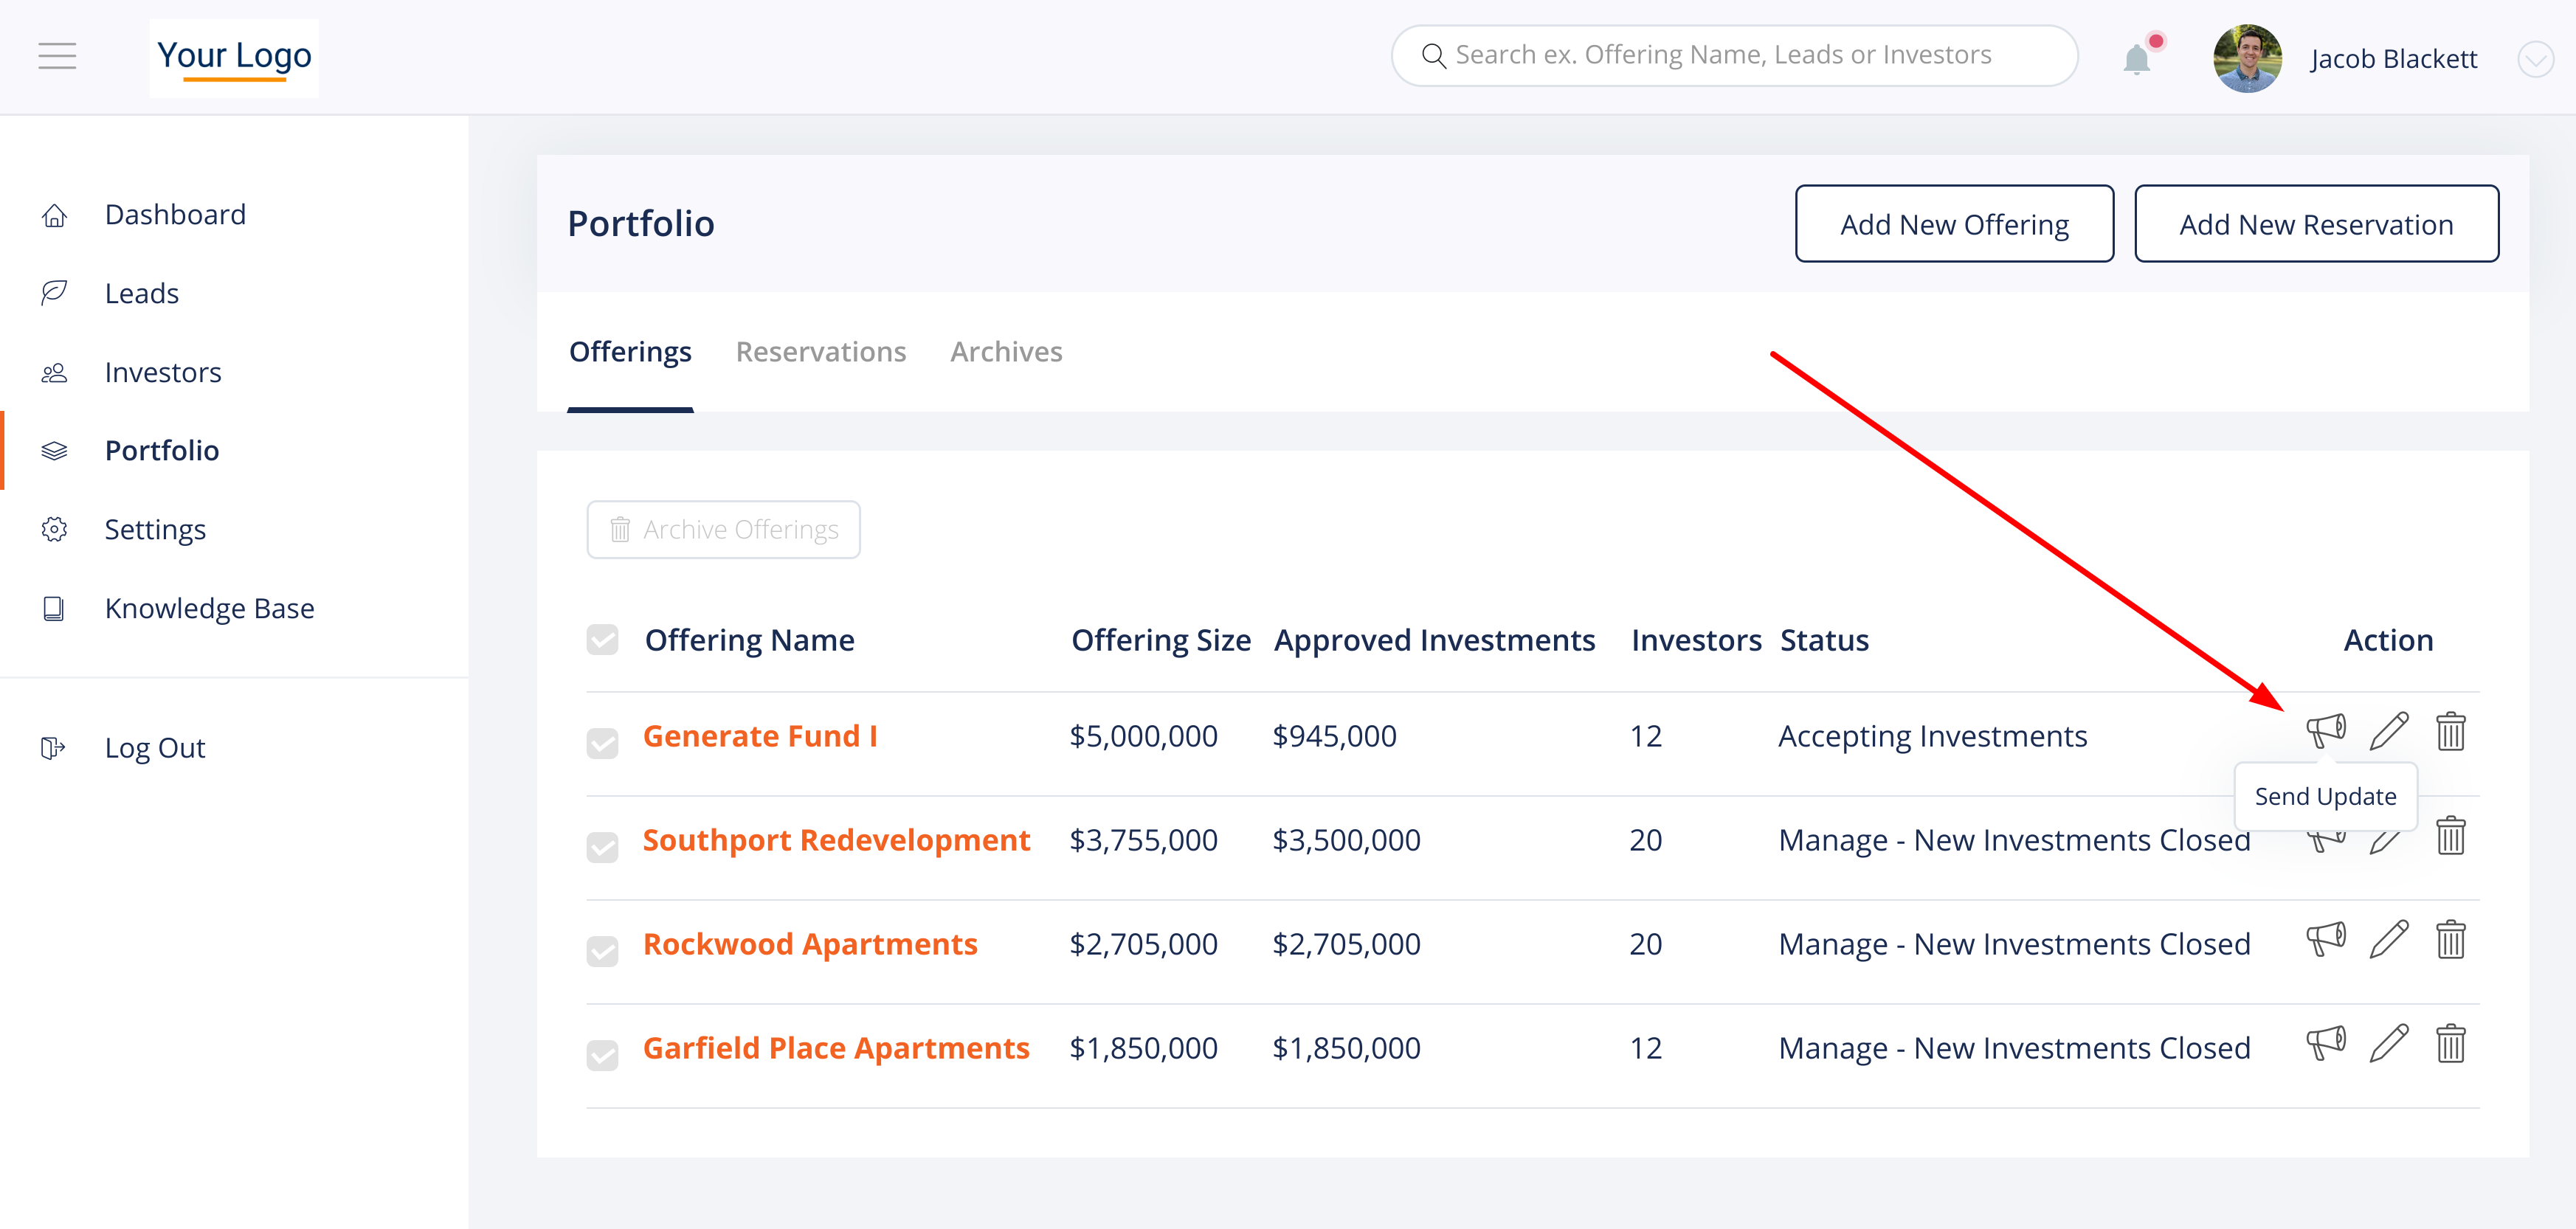Toggle the hamburger menu icon
The height and width of the screenshot is (1229, 2576).
pyautogui.click(x=57, y=56)
